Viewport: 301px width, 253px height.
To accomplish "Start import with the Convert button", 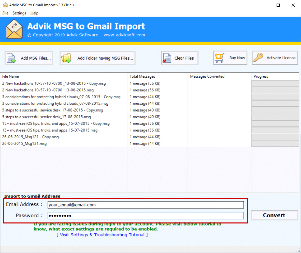I will point(274,215).
